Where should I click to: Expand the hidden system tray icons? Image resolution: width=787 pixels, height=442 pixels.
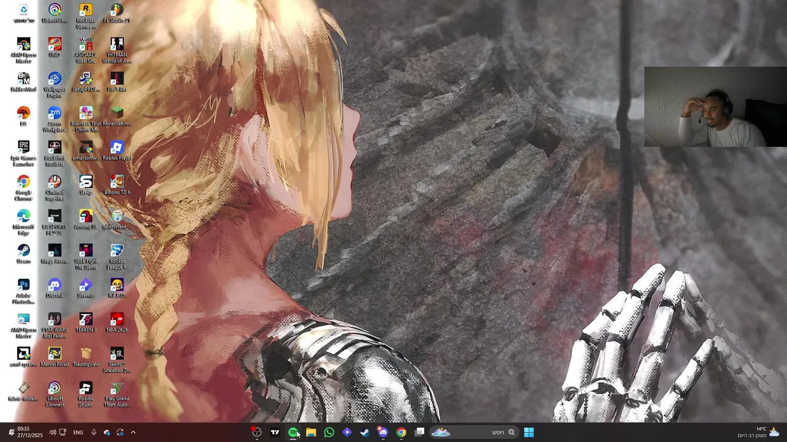click(x=133, y=432)
